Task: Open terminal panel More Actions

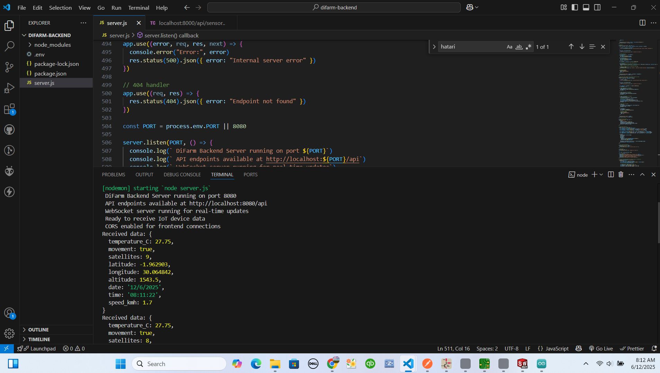Action: (631, 175)
